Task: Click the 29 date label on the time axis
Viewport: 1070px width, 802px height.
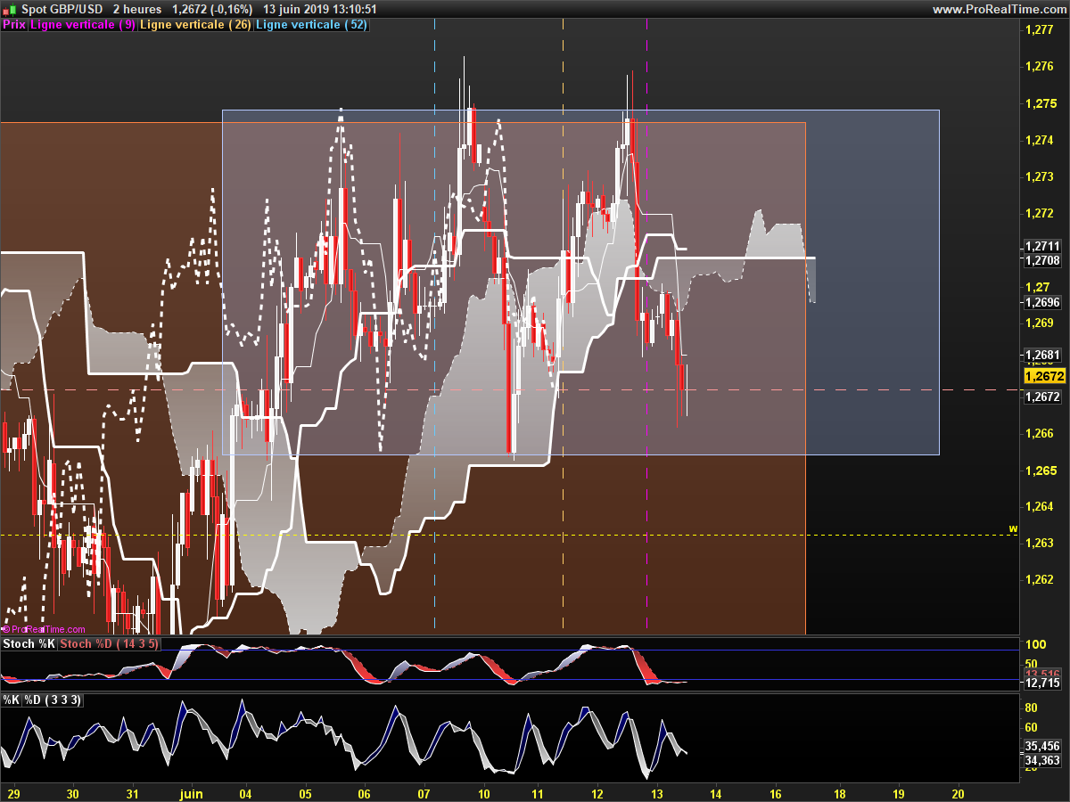Action: (x=12, y=793)
